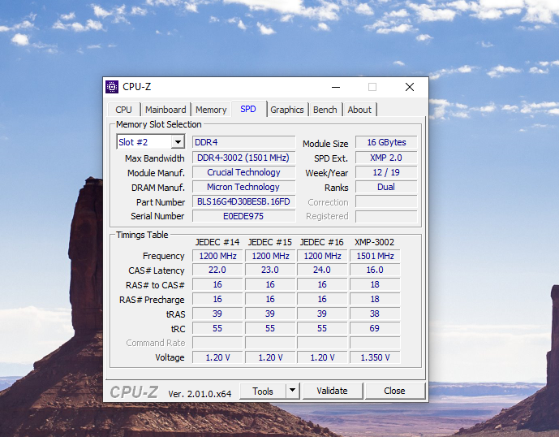Click the CPU-Z app icon in title bar
Viewport: 559px width, 437px height.
(112, 87)
